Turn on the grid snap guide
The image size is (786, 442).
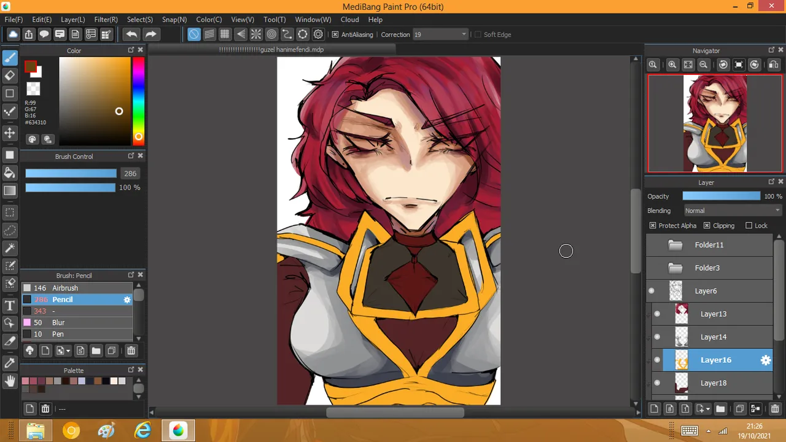225,34
